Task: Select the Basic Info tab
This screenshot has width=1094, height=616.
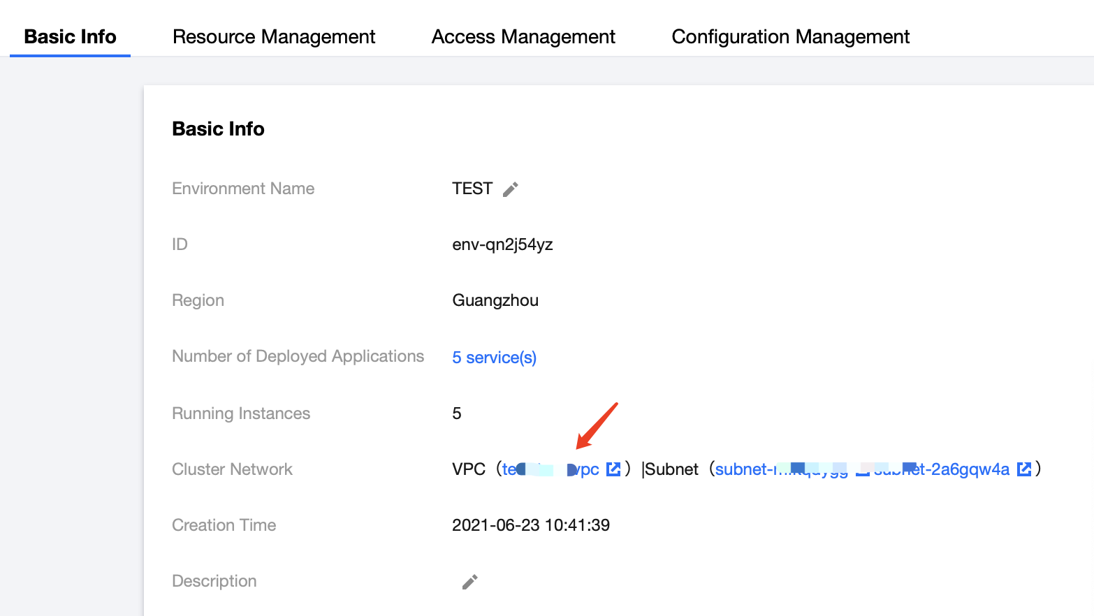Action: (70, 37)
